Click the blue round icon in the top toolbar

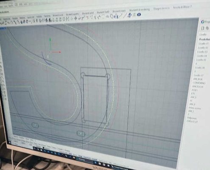click(x=139, y=14)
